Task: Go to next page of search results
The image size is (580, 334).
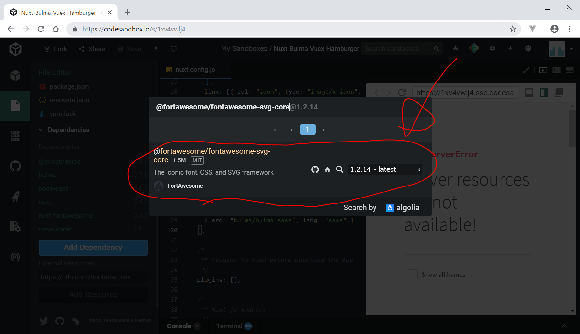Action: [x=324, y=130]
